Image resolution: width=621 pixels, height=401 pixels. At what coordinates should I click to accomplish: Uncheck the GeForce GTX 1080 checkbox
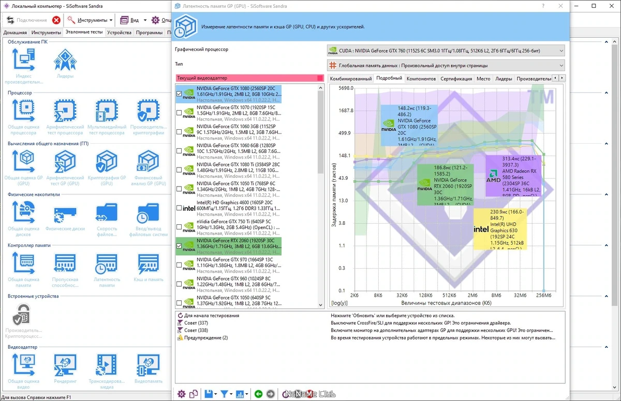click(x=179, y=94)
